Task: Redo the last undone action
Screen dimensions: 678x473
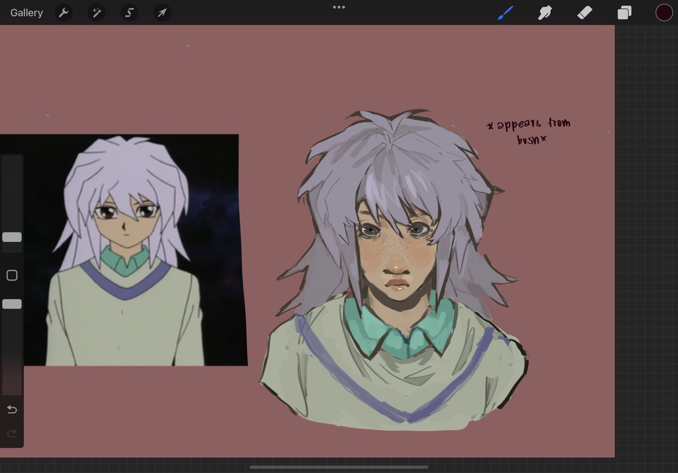Action: point(12,433)
